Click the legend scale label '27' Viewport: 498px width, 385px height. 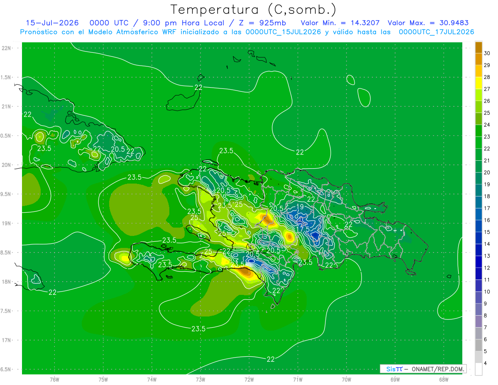pos(488,89)
